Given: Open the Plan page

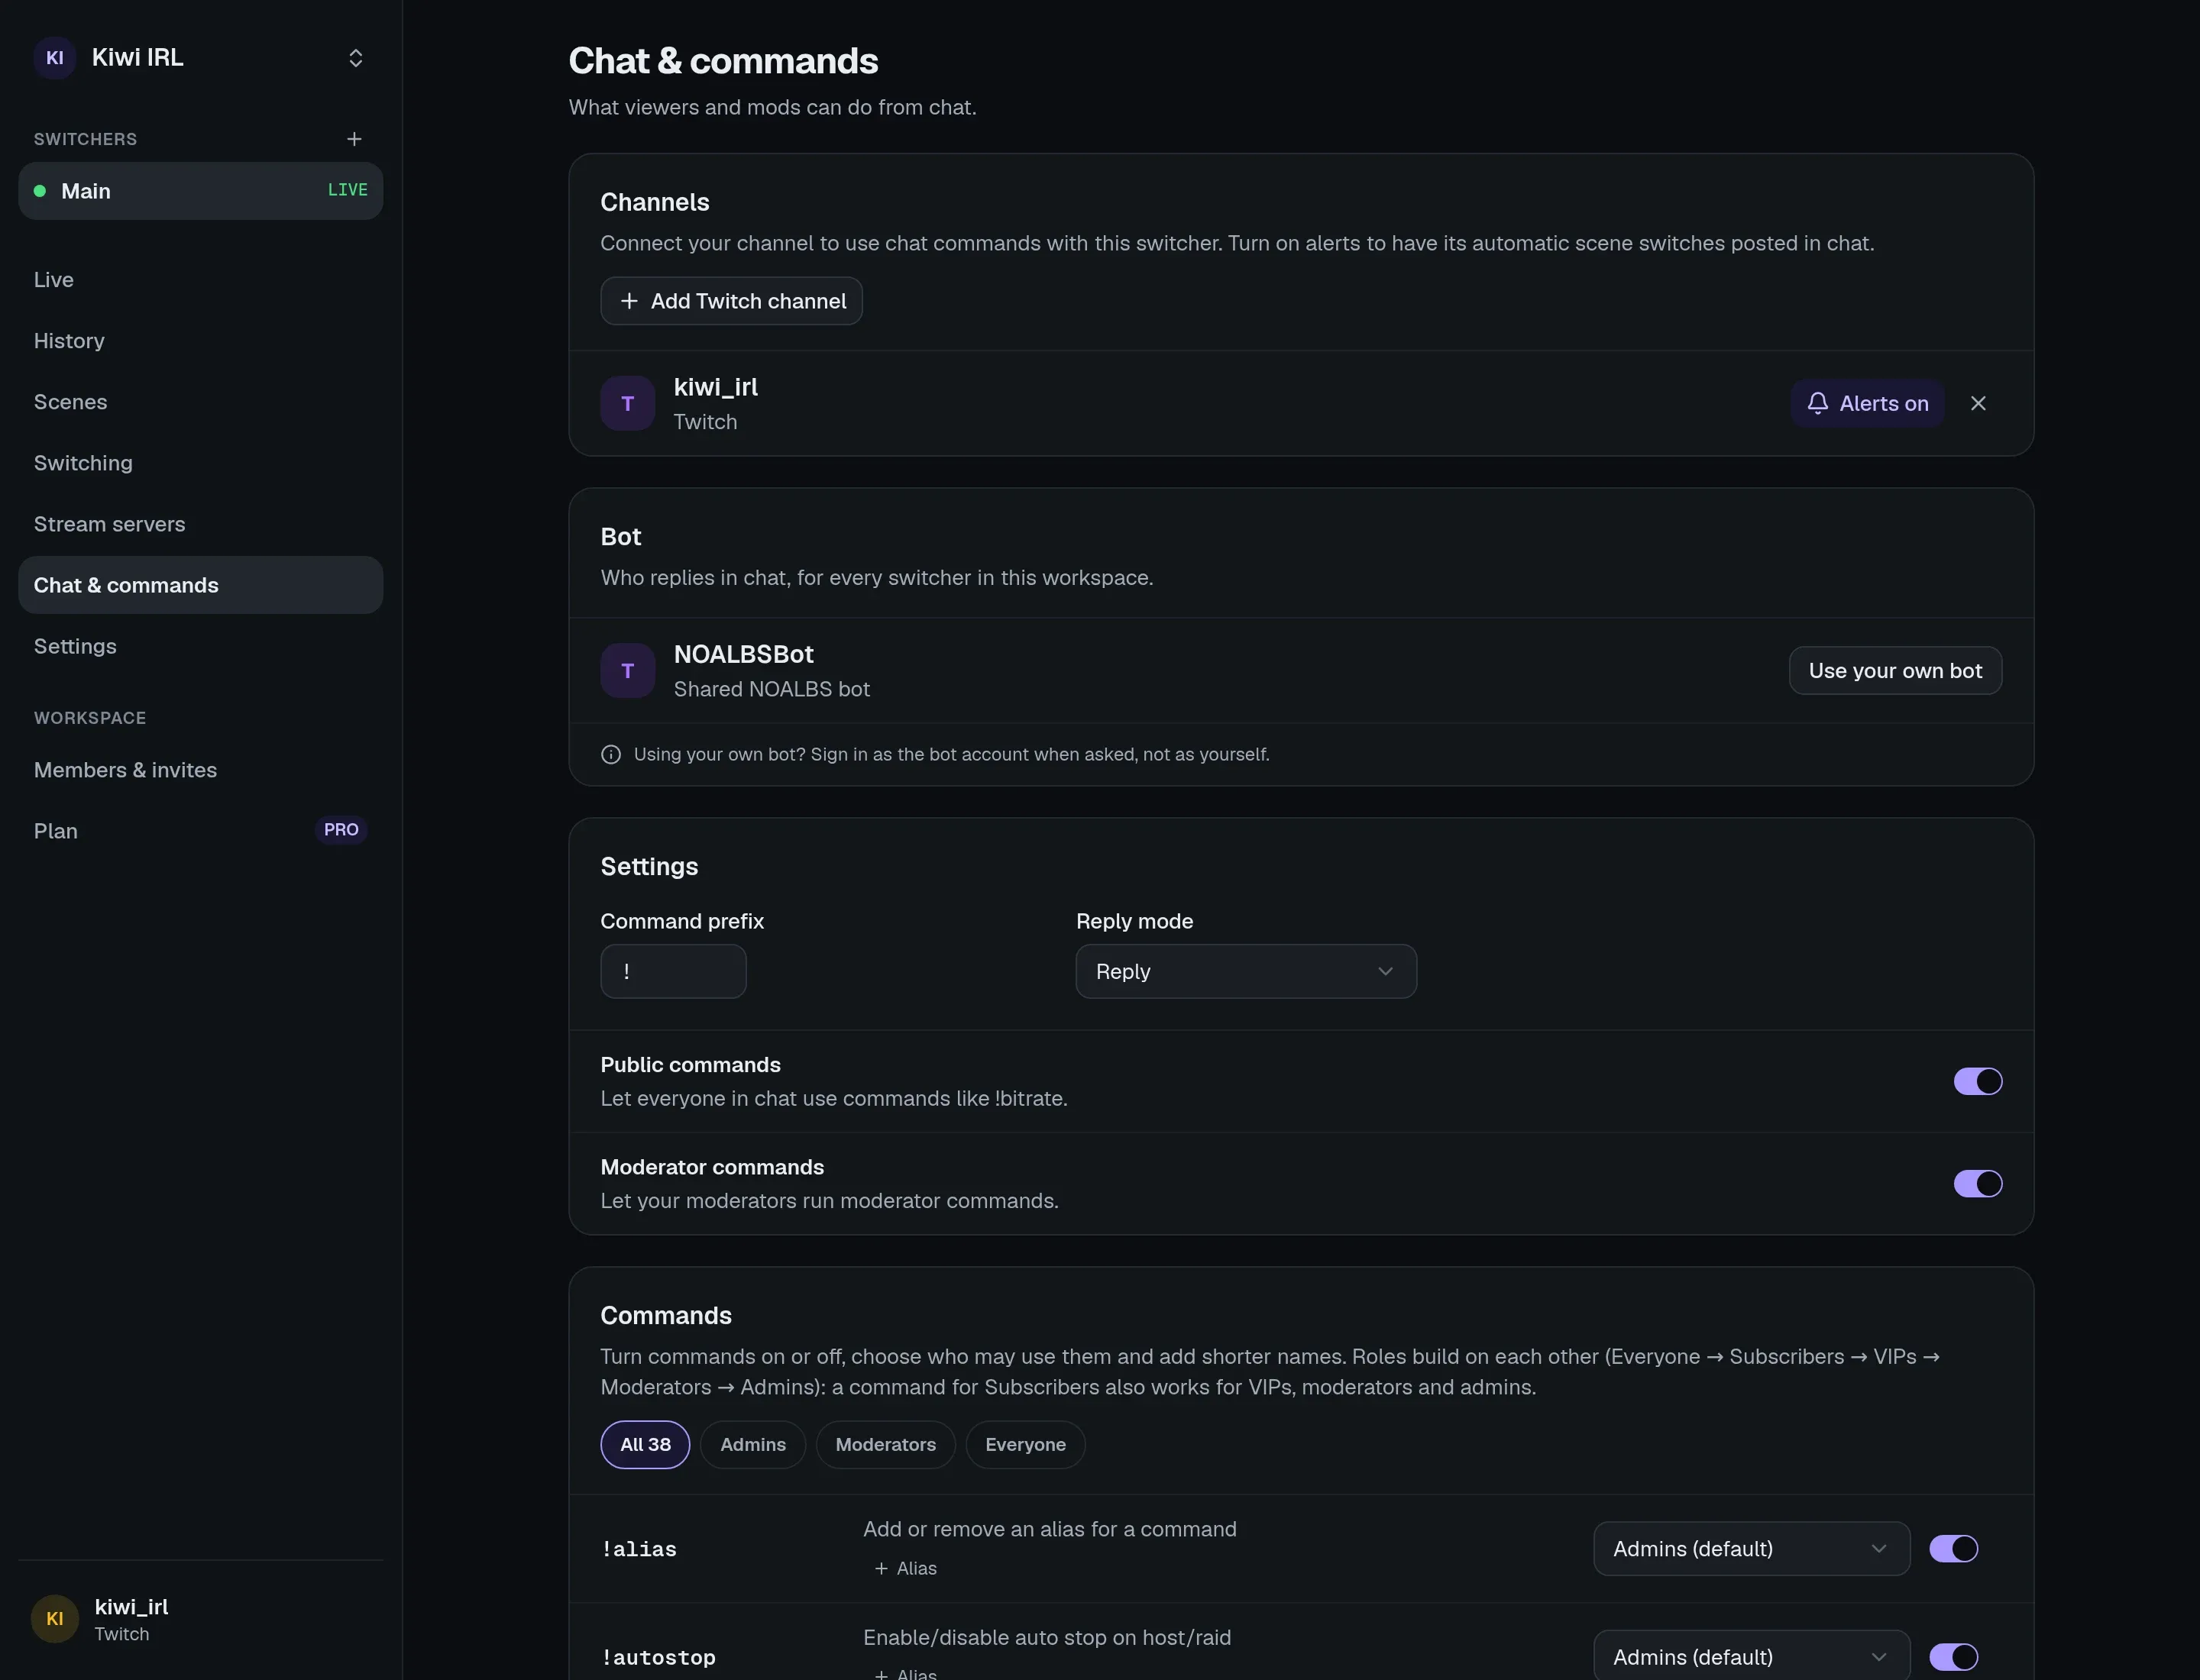Looking at the screenshot, I should point(200,831).
